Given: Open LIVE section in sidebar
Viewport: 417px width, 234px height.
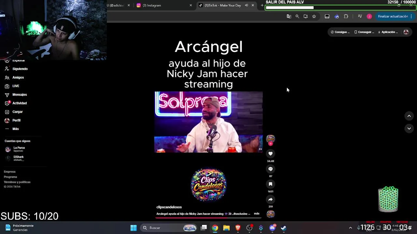Looking at the screenshot, I should (12, 86).
